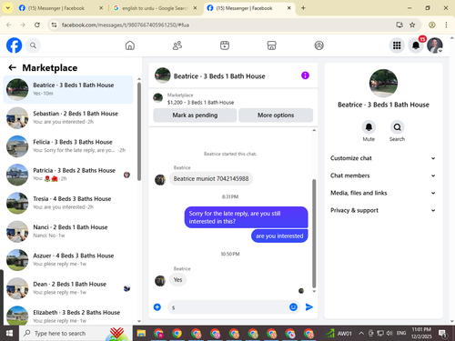Open the Nanci 2 Beds 1 Bath chat
The height and width of the screenshot is (341, 455).
tap(68, 232)
